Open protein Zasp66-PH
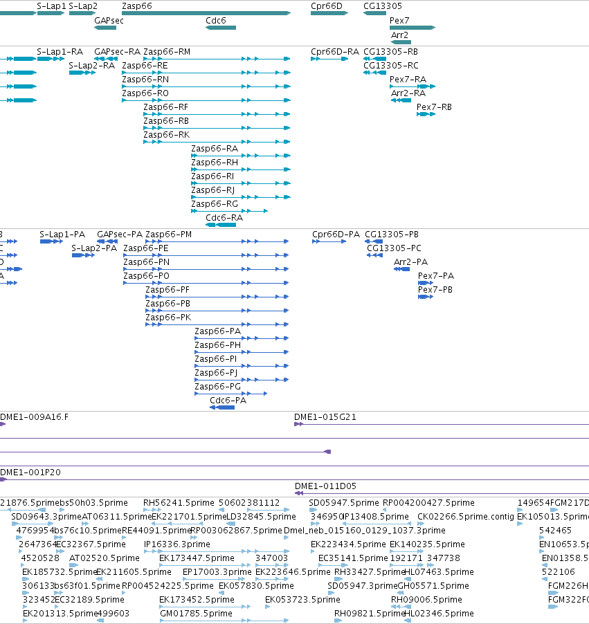The width and height of the screenshot is (589, 624). [x=217, y=345]
